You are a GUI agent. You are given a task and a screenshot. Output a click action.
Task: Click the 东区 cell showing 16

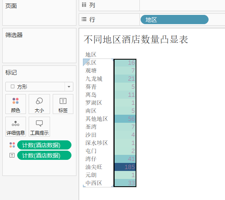click(125, 63)
